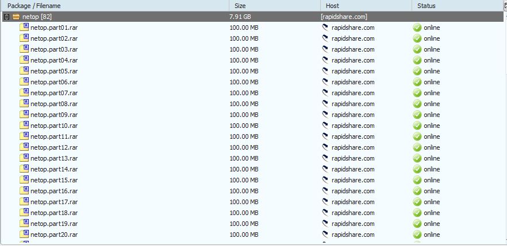
Task: Click rapidshare host icon for netop.part19.rar
Action: coord(325,224)
